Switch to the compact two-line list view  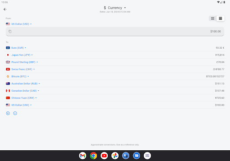tap(212, 18)
